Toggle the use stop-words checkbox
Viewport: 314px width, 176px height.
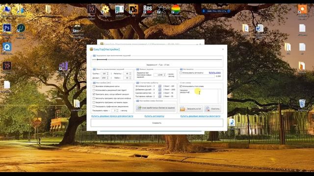point(181,86)
